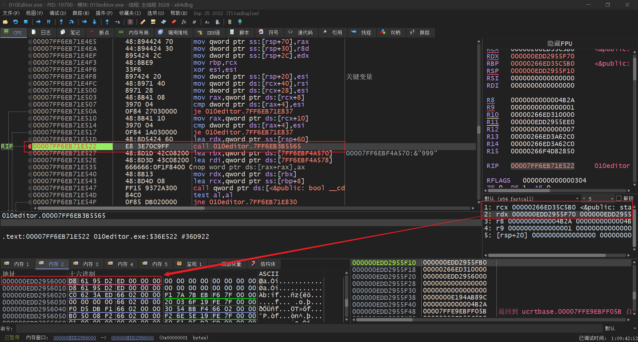The image size is (638, 342).
Task: Open the Scylla plugin icon
Action: pyautogui.click(x=130, y=22)
